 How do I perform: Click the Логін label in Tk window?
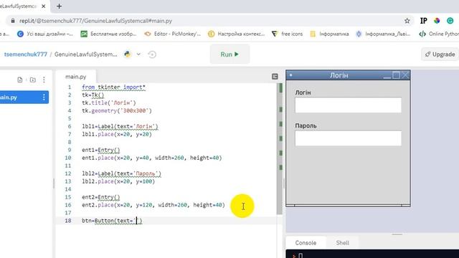pos(303,92)
